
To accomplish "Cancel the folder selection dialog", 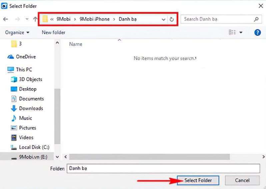I will point(242,180).
